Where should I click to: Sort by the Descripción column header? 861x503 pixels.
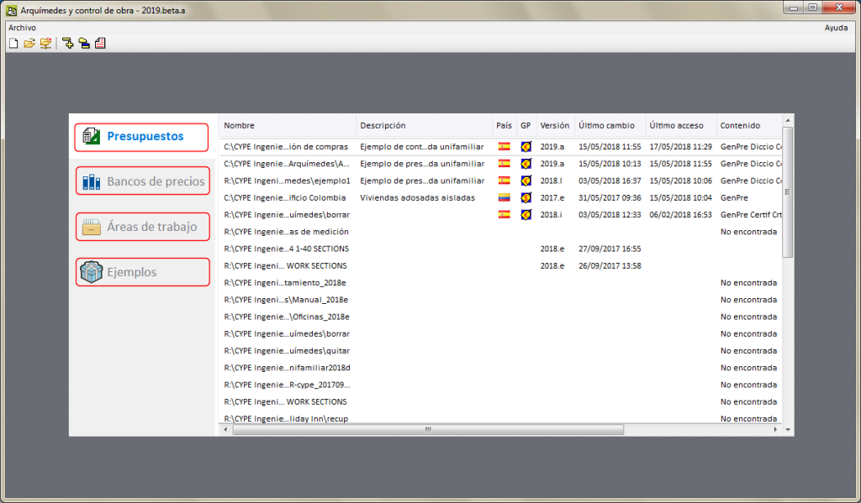coord(424,126)
